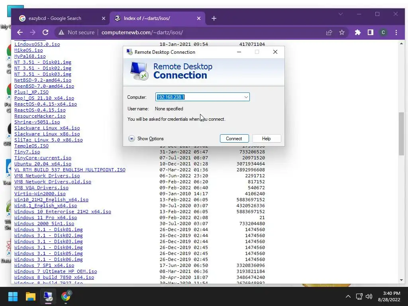Toggle the Chrome side panel icon
408x306 pixels.
pos(370,32)
